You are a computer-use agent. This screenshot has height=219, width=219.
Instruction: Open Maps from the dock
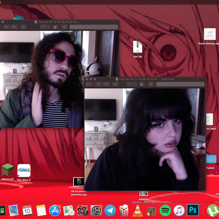68,210
